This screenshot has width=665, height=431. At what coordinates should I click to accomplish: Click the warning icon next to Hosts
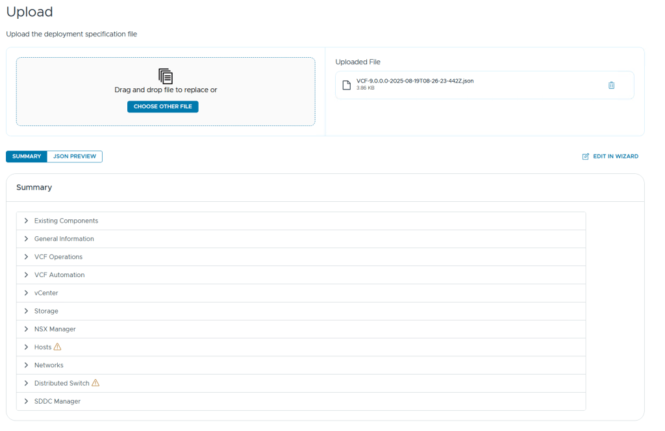pyautogui.click(x=58, y=347)
